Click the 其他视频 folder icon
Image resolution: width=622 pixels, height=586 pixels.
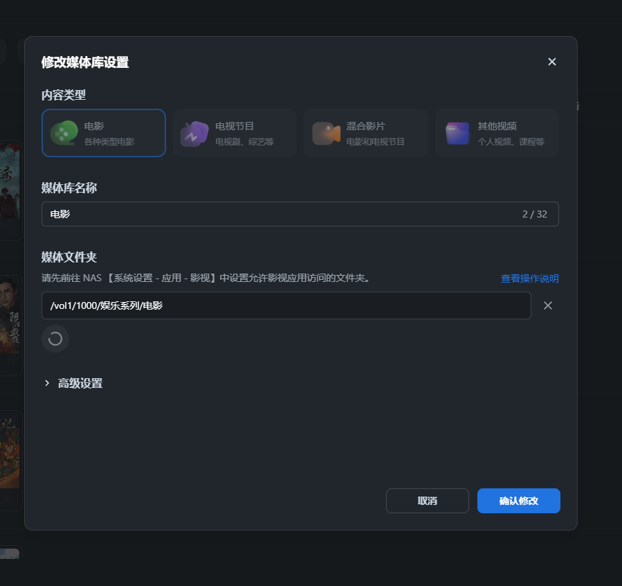pos(457,132)
